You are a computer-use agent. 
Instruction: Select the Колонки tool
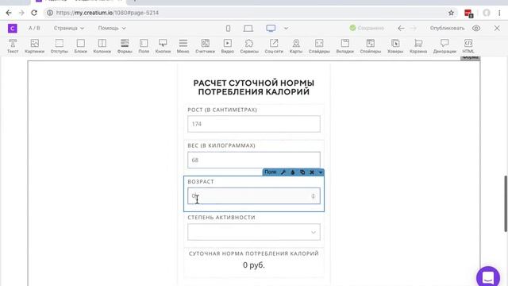[x=102, y=46]
